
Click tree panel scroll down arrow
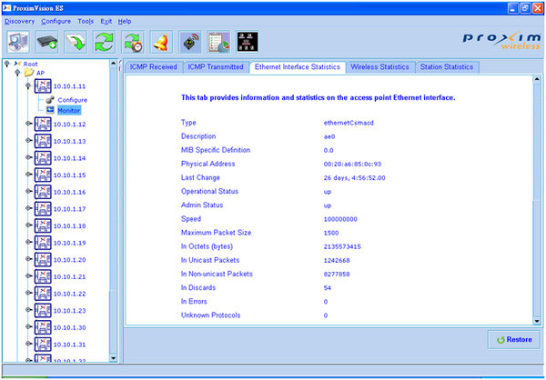113,358
